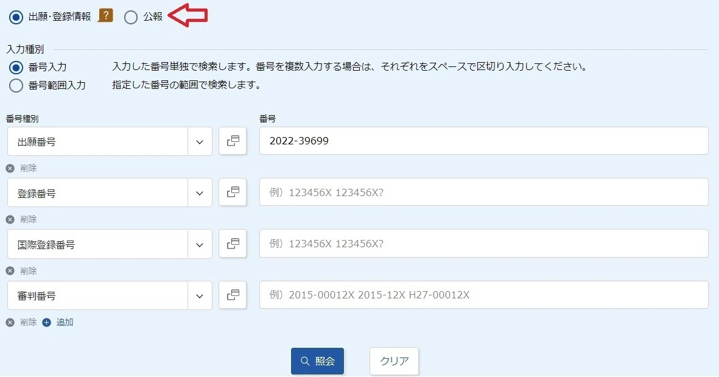Click the delete (×) icon below 審判番号 row
The width and height of the screenshot is (719, 377).
(x=10, y=322)
